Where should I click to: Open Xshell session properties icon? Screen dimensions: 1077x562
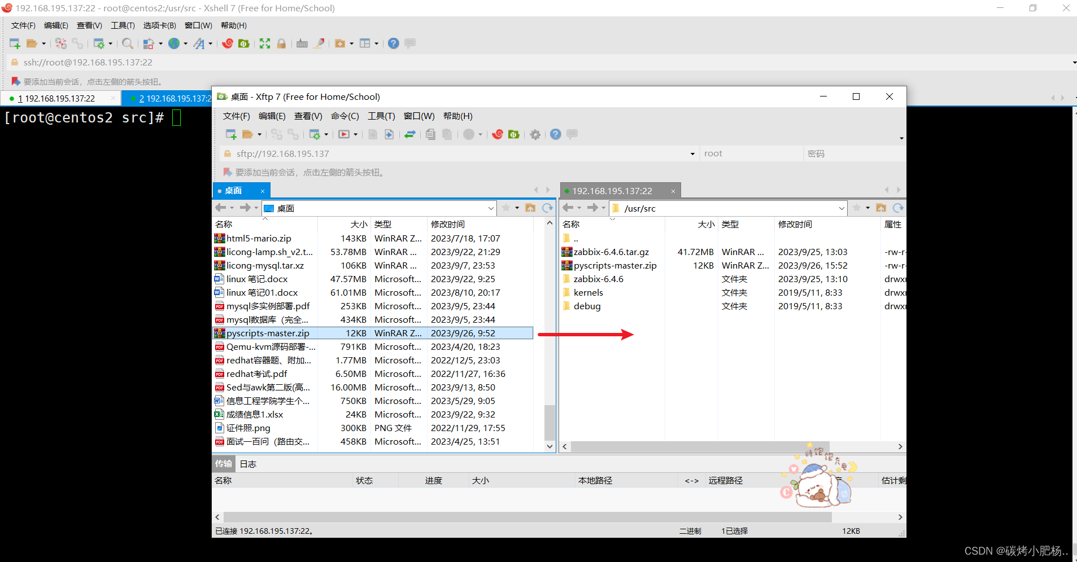[99, 43]
